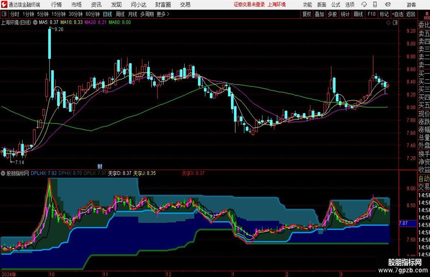Click the 自动 label in the right panel
The height and width of the screenshot is (277, 430).
(424, 179)
